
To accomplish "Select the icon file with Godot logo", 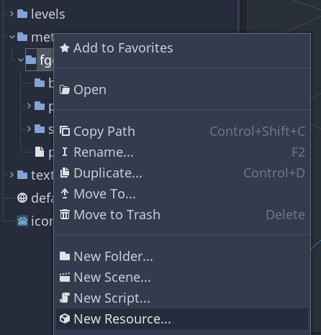I will (35, 221).
